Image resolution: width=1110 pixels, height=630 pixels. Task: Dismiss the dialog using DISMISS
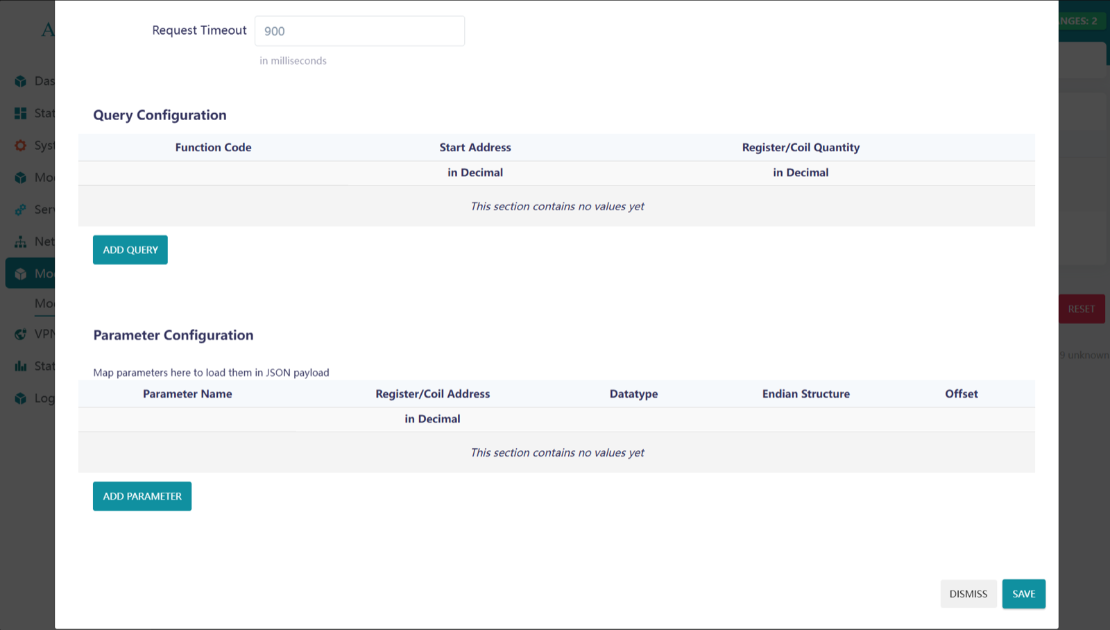pyautogui.click(x=968, y=594)
